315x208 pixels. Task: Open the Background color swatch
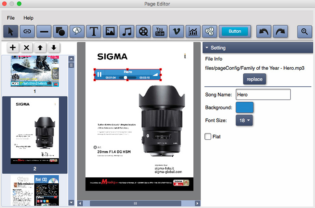(x=245, y=107)
